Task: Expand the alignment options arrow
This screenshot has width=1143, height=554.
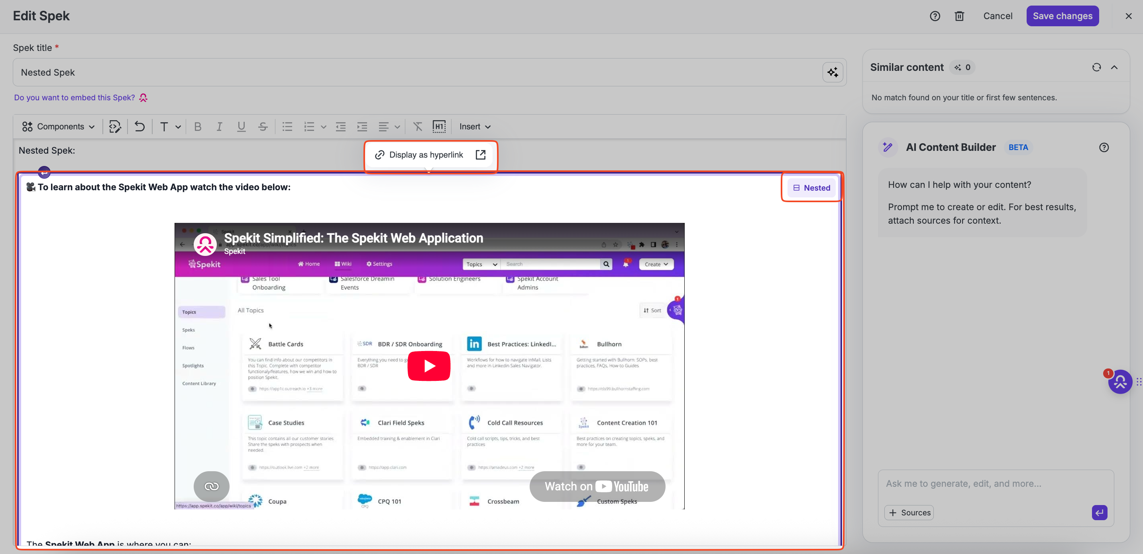Action: 398,127
